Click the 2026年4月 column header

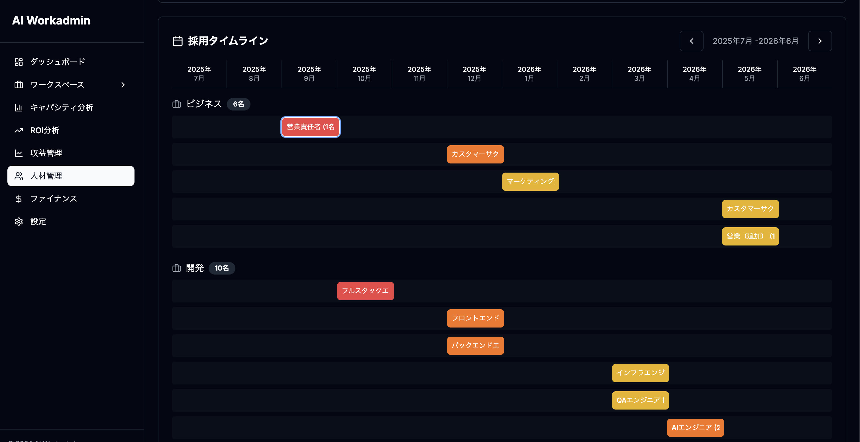point(695,74)
